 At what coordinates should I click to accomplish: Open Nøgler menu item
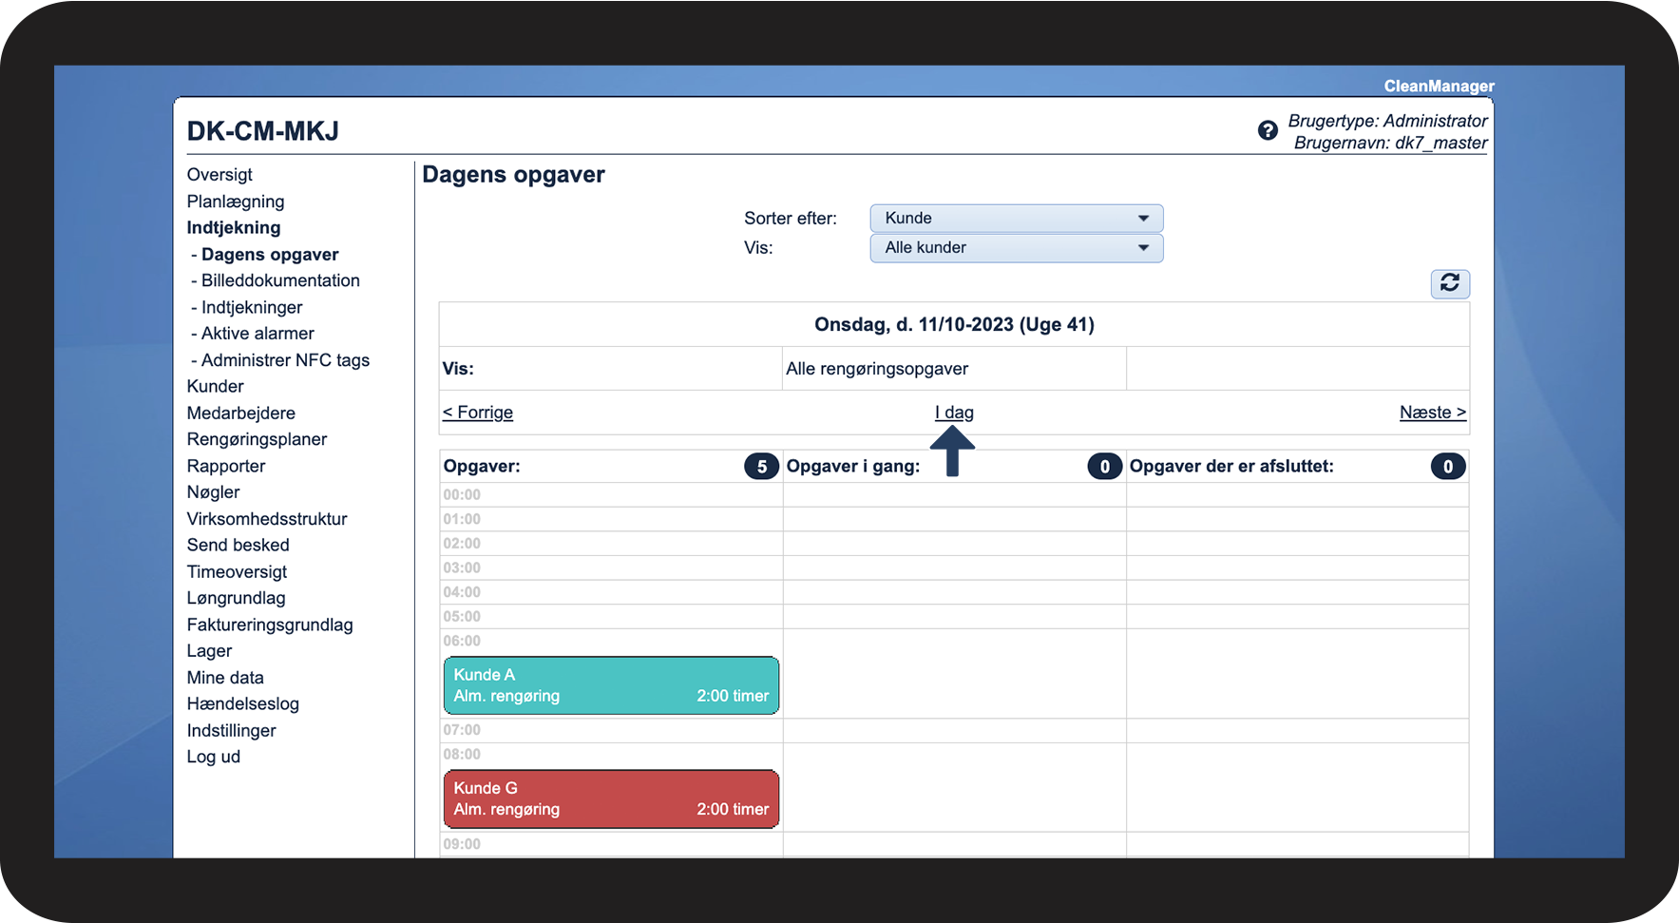tap(214, 492)
